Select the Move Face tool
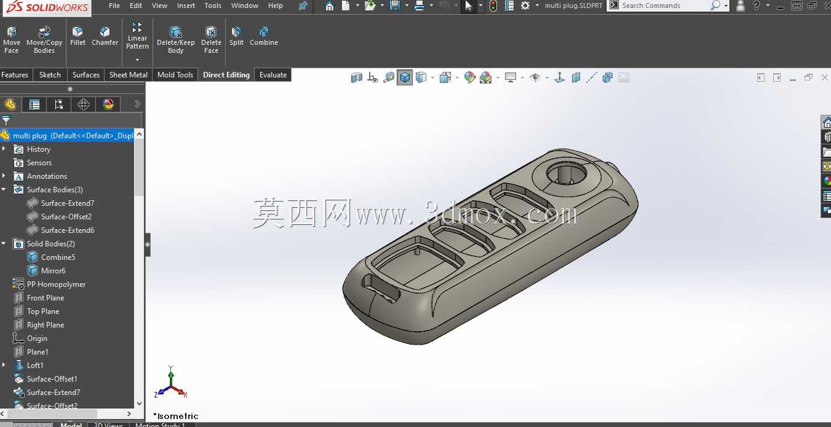 pyautogui.click(x=12, y=40)
